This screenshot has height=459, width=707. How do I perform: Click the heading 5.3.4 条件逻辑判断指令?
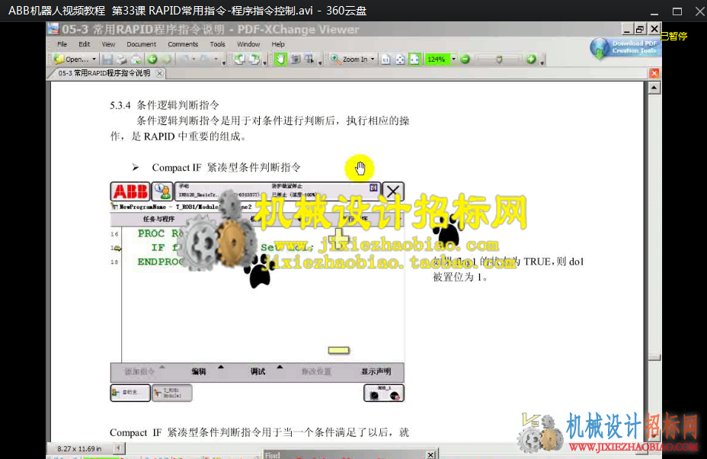(165, 105)
